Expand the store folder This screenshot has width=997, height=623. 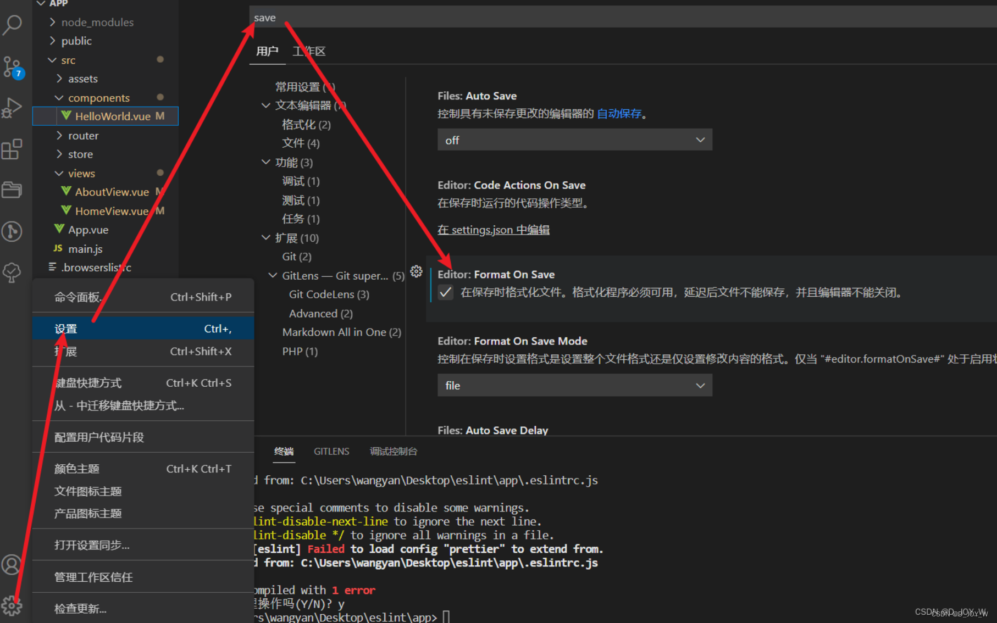(x=59, y=154)
